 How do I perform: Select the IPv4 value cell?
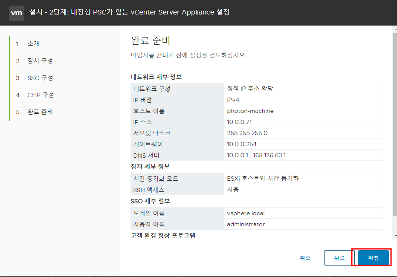pos(303,100)
